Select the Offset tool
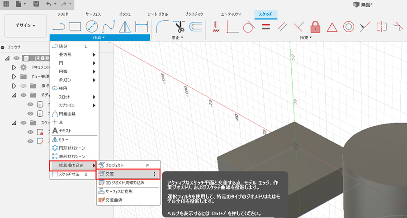This screenshot has height=218, width=407. pos(195,27)
